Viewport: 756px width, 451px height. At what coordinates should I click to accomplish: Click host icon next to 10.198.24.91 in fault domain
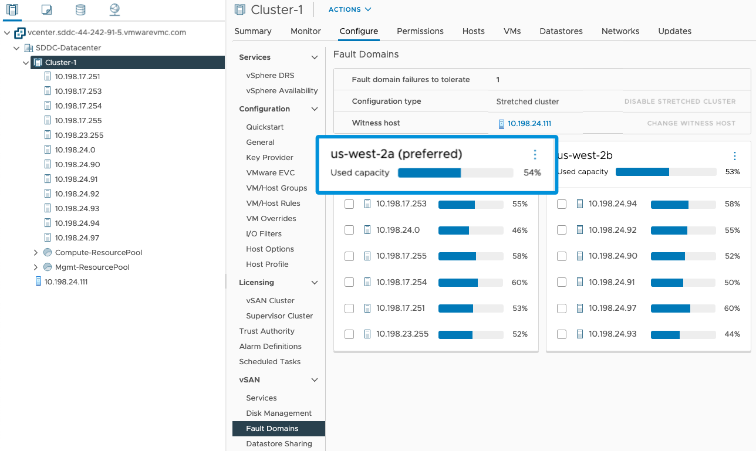click(580, 283)
